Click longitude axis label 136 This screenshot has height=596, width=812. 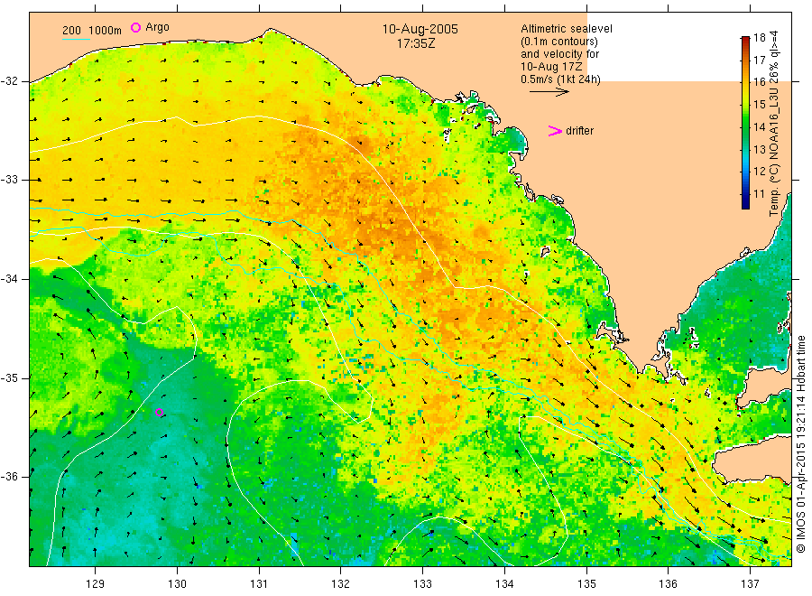click(x=668, y=584)
